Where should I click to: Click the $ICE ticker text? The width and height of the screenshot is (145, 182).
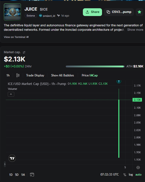[44, 9]
